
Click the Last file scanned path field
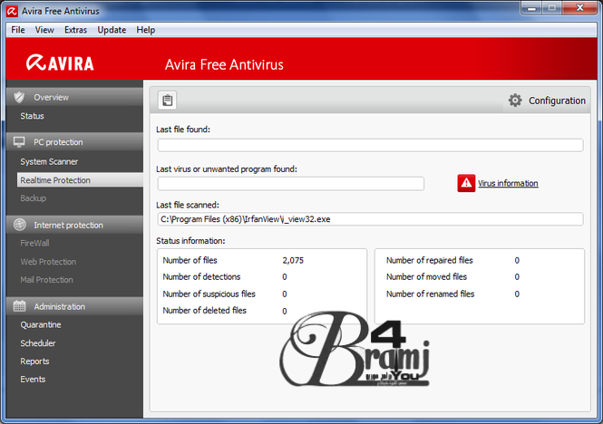click(x=370, y=219)
